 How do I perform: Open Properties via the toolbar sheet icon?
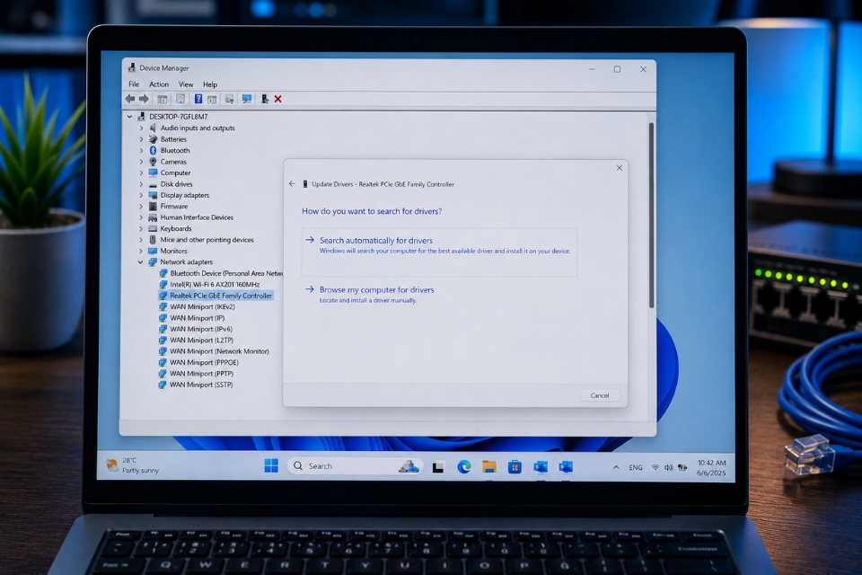180,99
